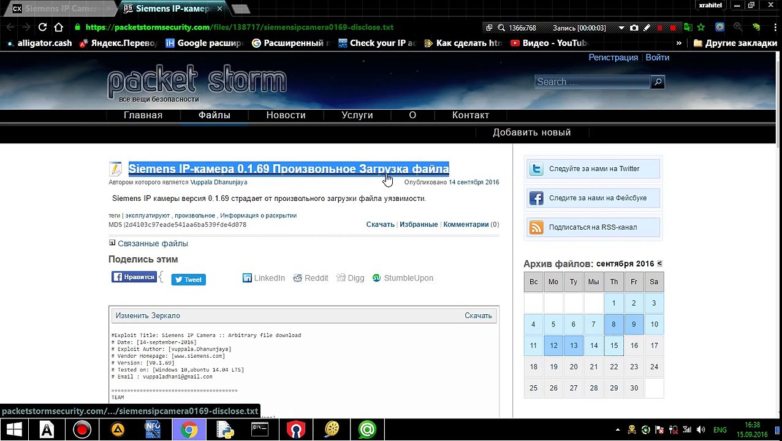The width and height of the screenshot is (782, 441).
Task: Click the magnifier icon beside 1366x768
Action: 501,28
